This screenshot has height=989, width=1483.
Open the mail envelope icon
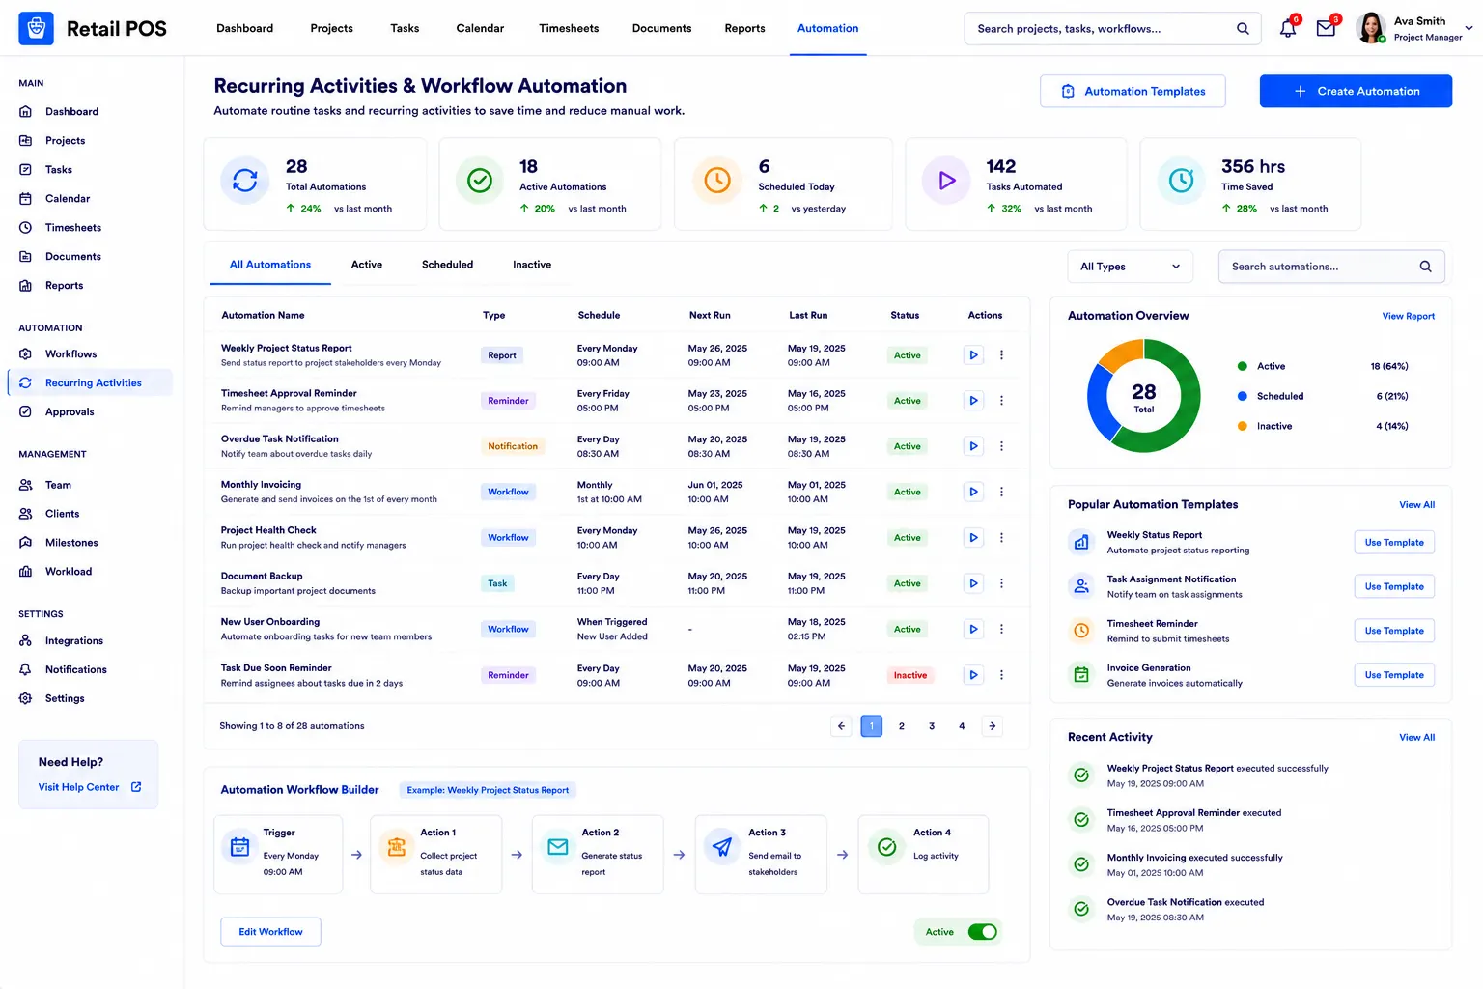1327,29
